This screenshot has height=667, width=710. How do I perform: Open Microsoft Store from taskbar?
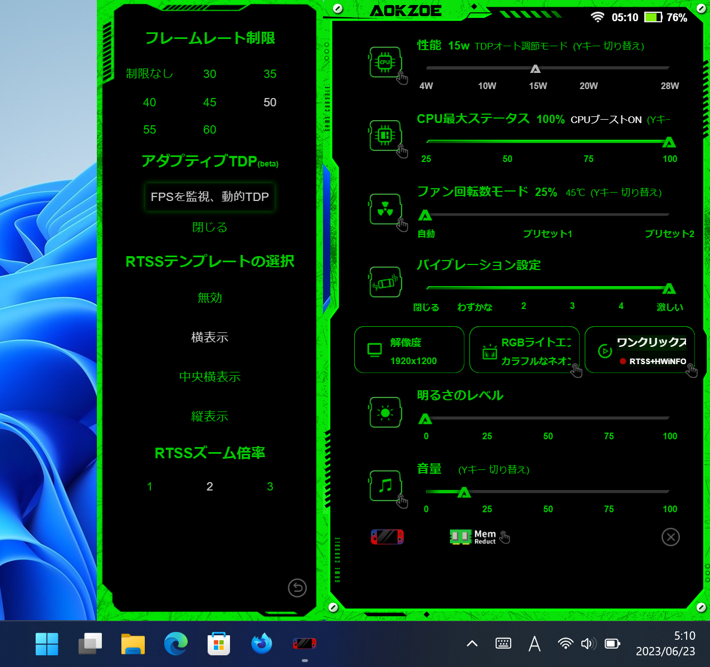coord(219,644)
